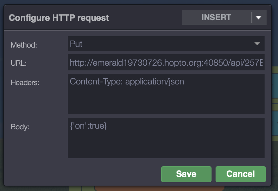278x191 pixels.
Task: Click the Method: label
Action: [24, 45]
